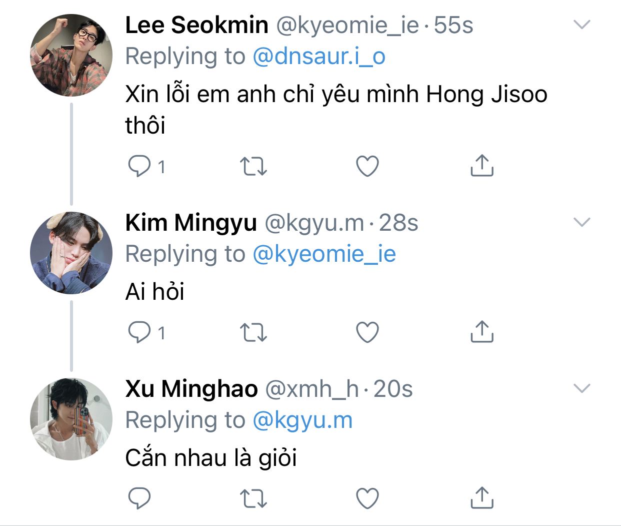Screen dimensions: 621x526
Task: Open options chevron on Lee Seokmin's tweet
Action: [x=582, y=25]
